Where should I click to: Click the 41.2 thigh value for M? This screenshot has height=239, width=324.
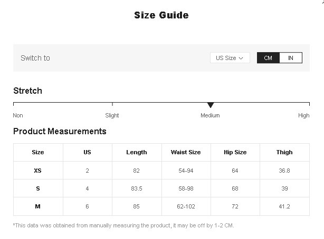coord(284,206)
